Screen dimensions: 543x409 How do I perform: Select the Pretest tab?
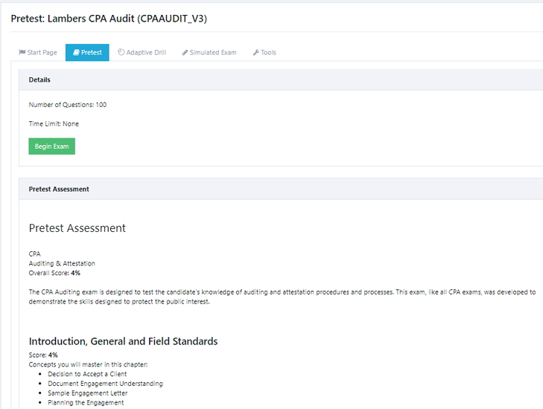coord(87,53)
